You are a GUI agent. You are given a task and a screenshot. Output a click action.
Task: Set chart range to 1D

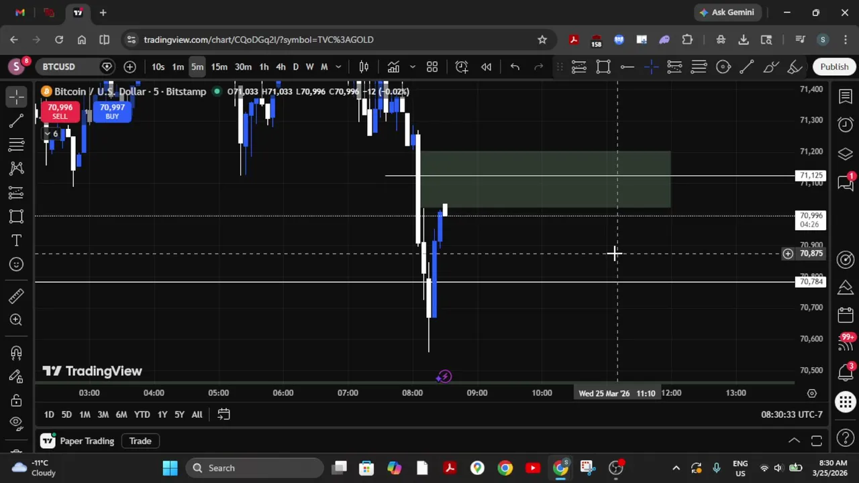[x=48, y=415]
